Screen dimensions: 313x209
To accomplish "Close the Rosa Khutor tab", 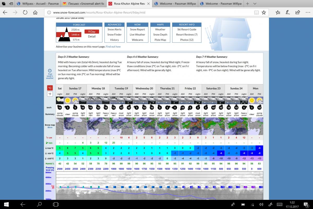I will 148,4.
